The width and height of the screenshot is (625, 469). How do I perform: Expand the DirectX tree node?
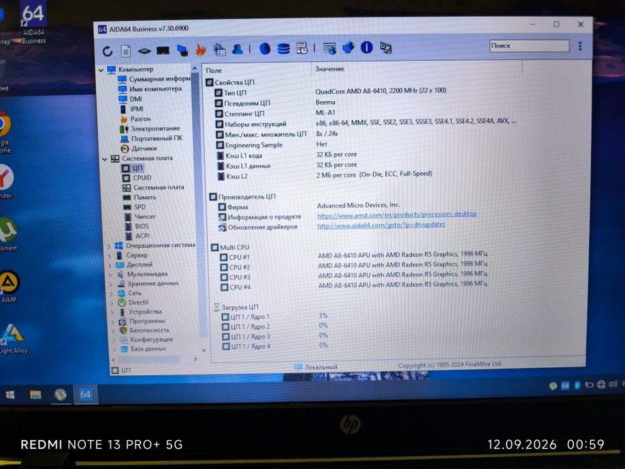[x=112, y=303]
